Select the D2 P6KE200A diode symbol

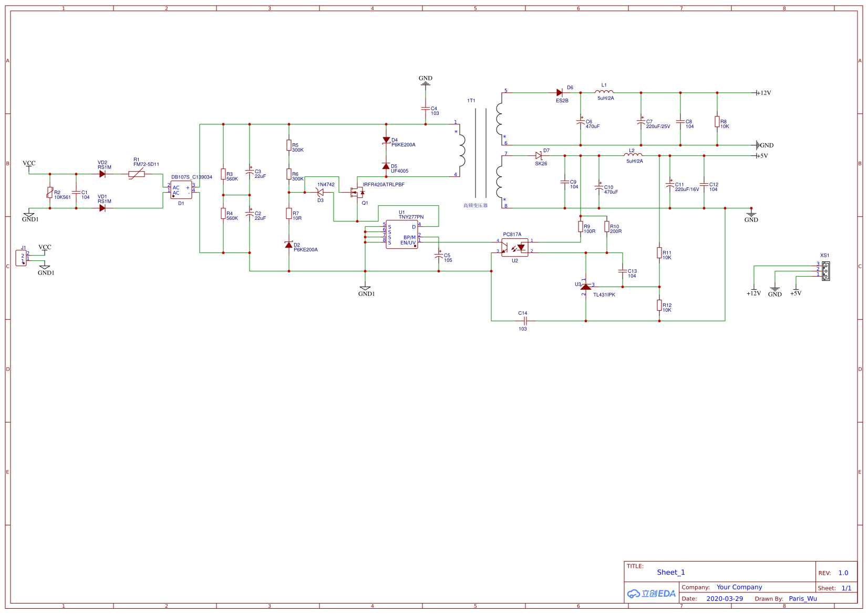pyautogui.click(x=288, y=245)
